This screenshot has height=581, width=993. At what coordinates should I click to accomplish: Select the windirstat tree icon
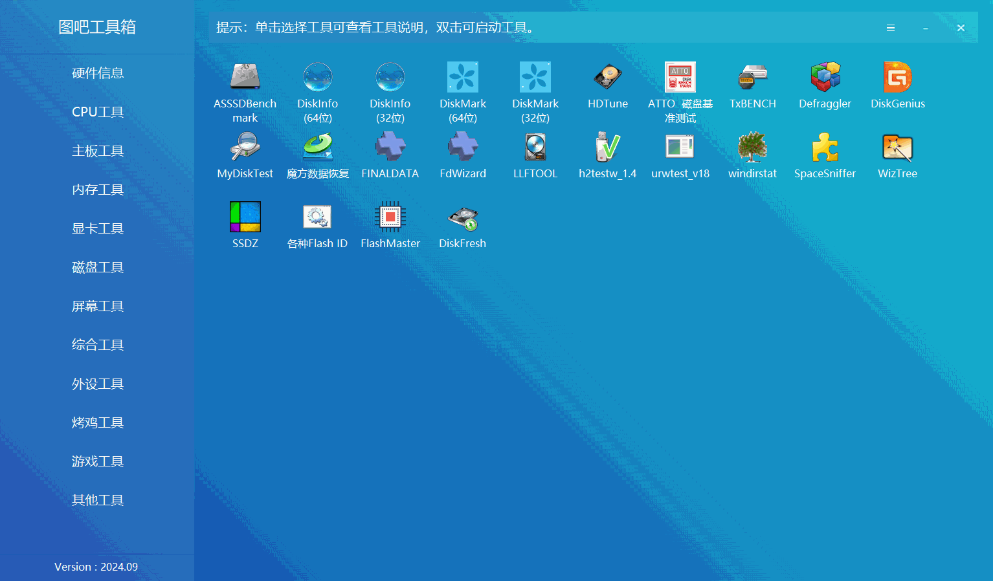[x=753, y=147]
